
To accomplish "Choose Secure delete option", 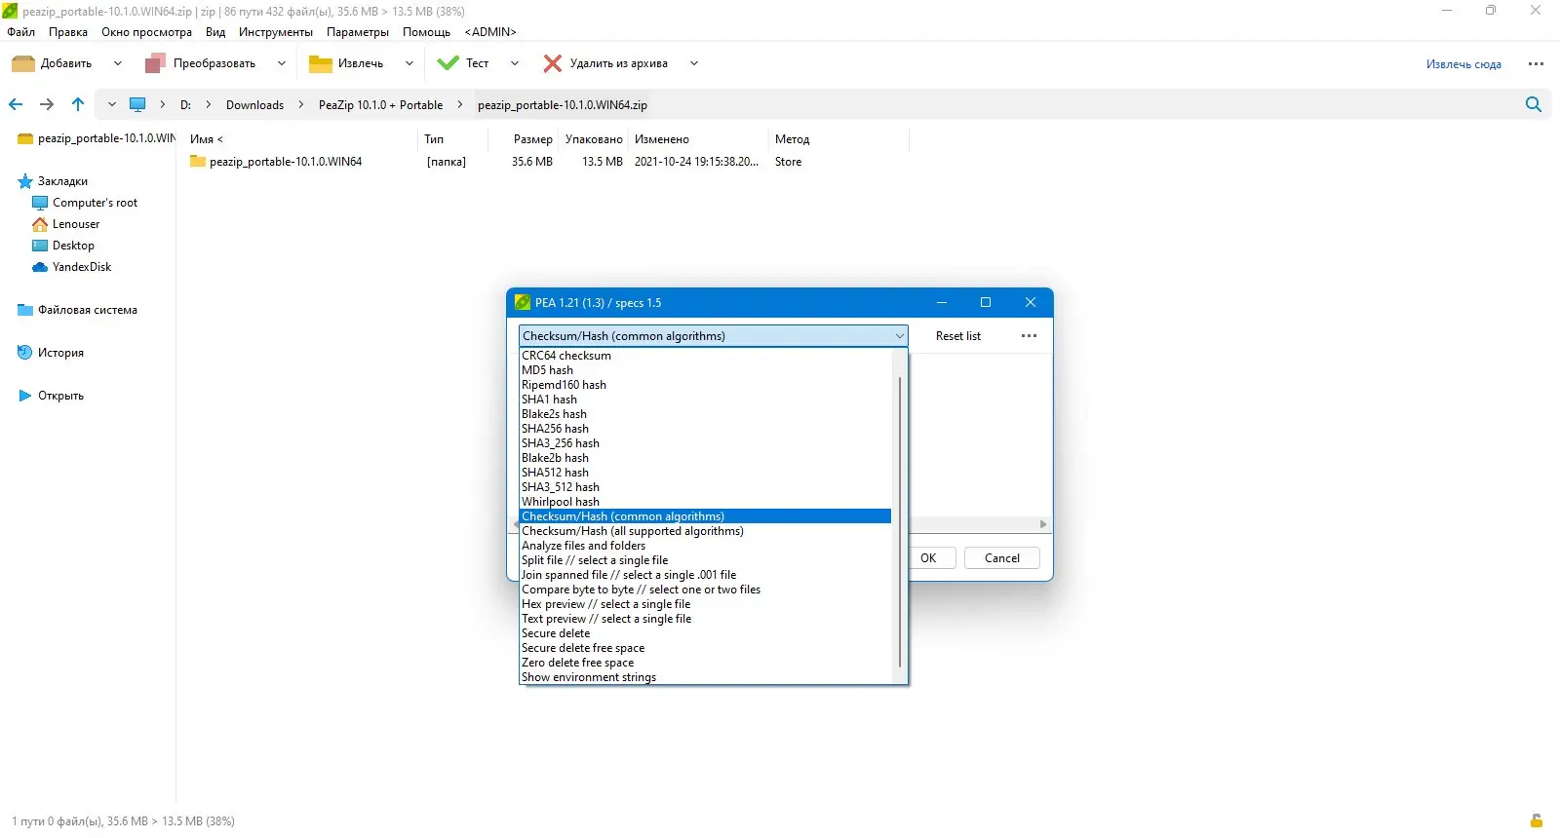I will click(x=706, y=633).
